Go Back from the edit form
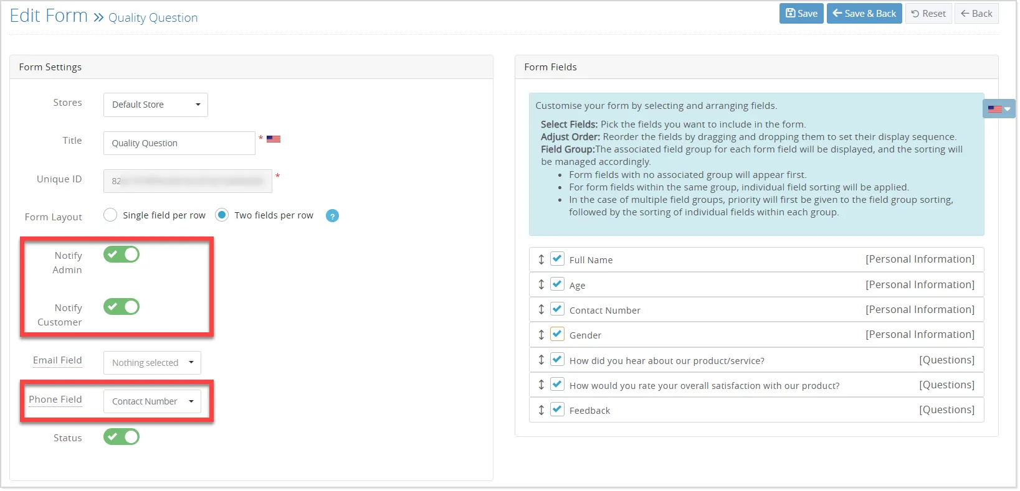Viewport: 1020px width, 491px height. coord(976,14)
